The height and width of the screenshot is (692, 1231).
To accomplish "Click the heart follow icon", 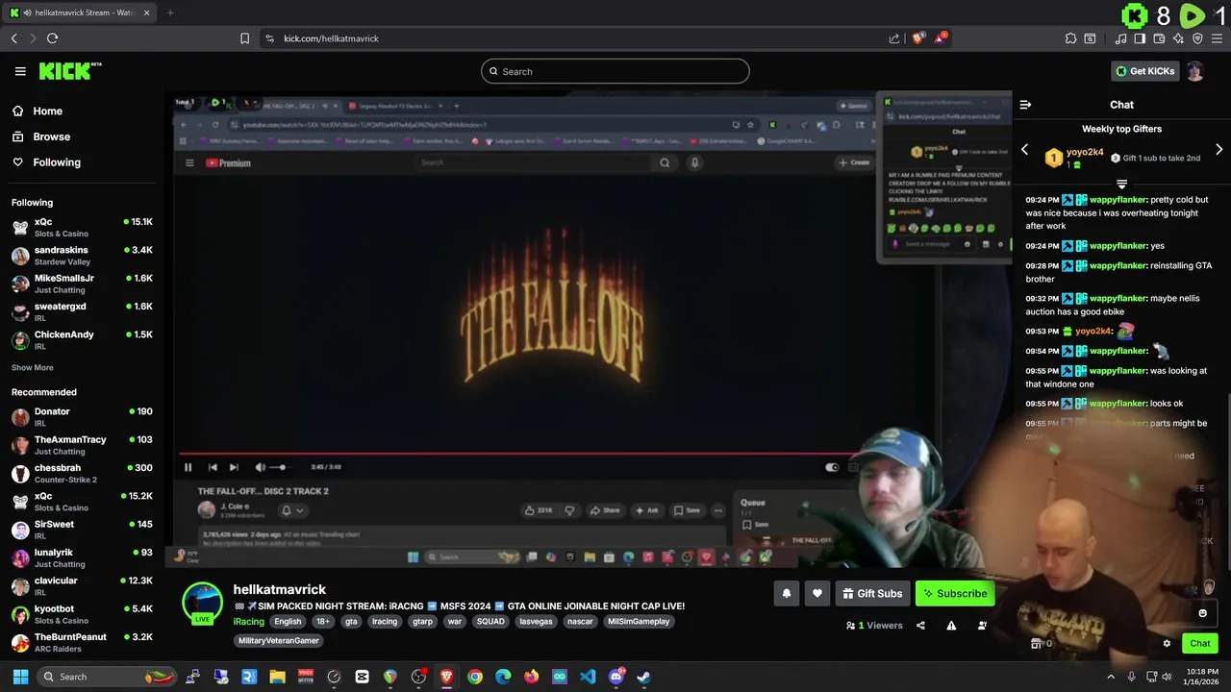I will click(817, 594).
